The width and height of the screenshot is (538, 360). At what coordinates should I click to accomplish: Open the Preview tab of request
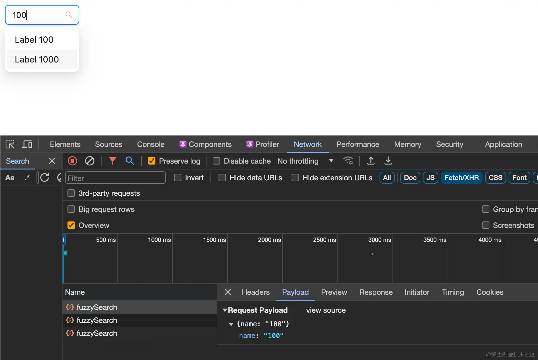[x=334, y=292]
